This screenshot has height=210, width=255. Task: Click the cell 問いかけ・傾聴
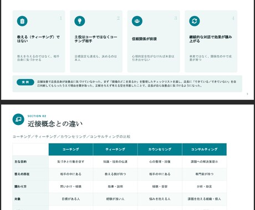pos(71,186)
